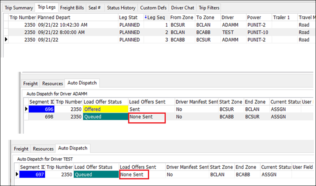Switch to the Trip Summary tab
Image resolution: width=316 pixels, height=186 pixels.
coord(19,7)
